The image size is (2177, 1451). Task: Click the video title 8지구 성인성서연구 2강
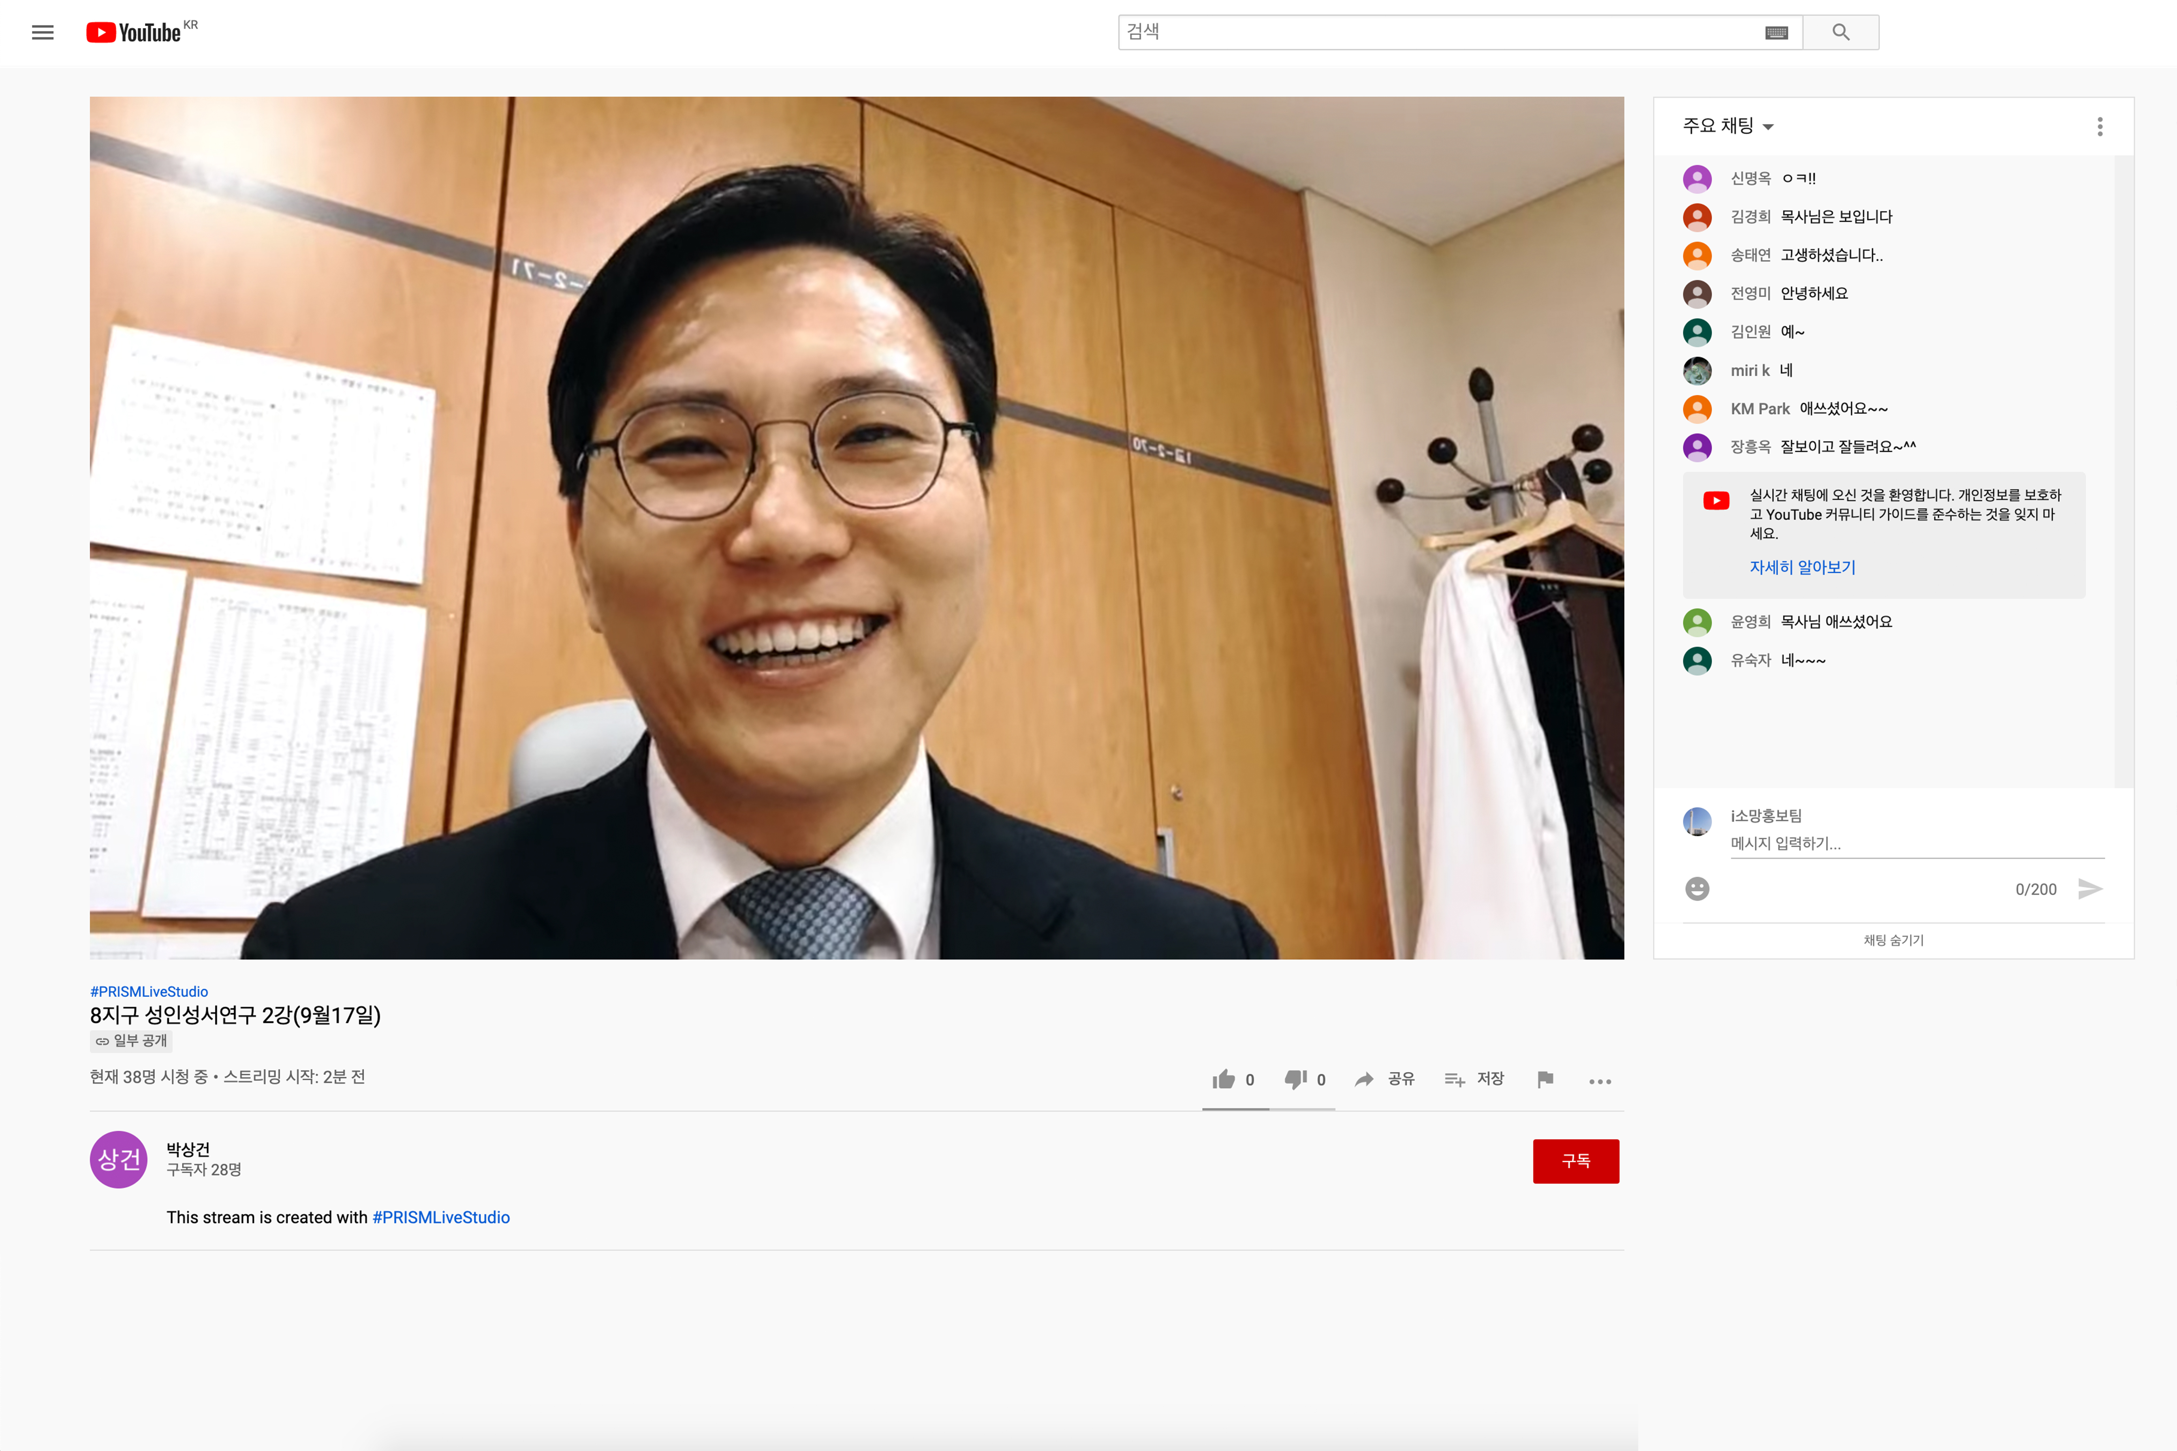coord(235,1015)
